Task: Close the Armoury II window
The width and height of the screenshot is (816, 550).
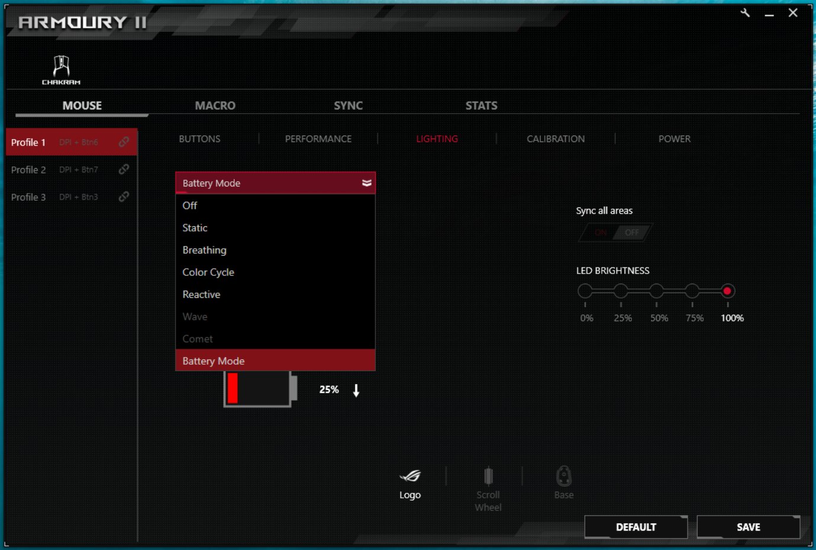Action: 794,12
